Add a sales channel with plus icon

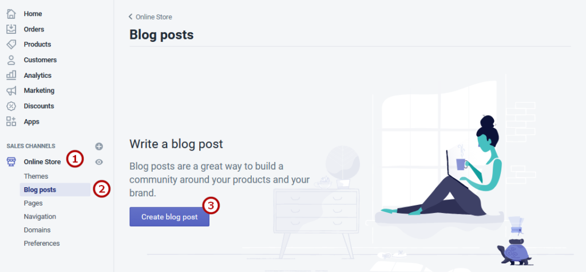pos(99,146)
